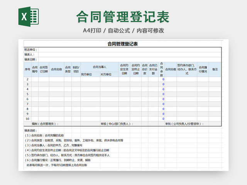Image resolution: width=247 pixels, height=185 pixels.
Task: Click the 序号 column header
Action: pos(27,69)
